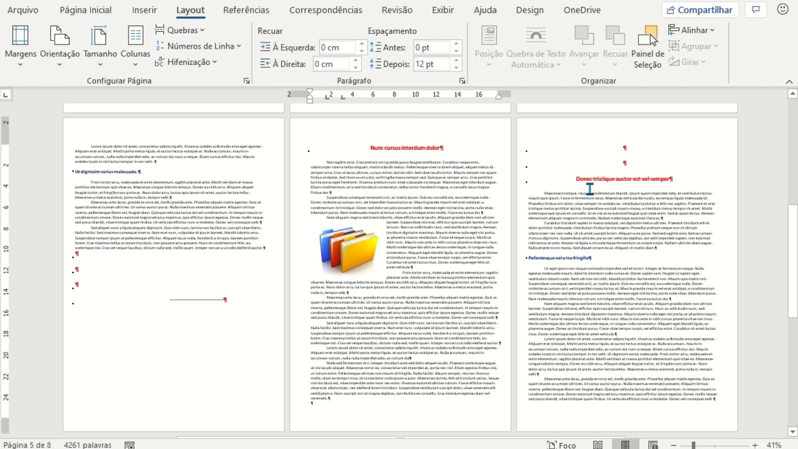Switch to the Inserir tab
Viewport: 798px width, 449px height.
[x=145, y=10]
